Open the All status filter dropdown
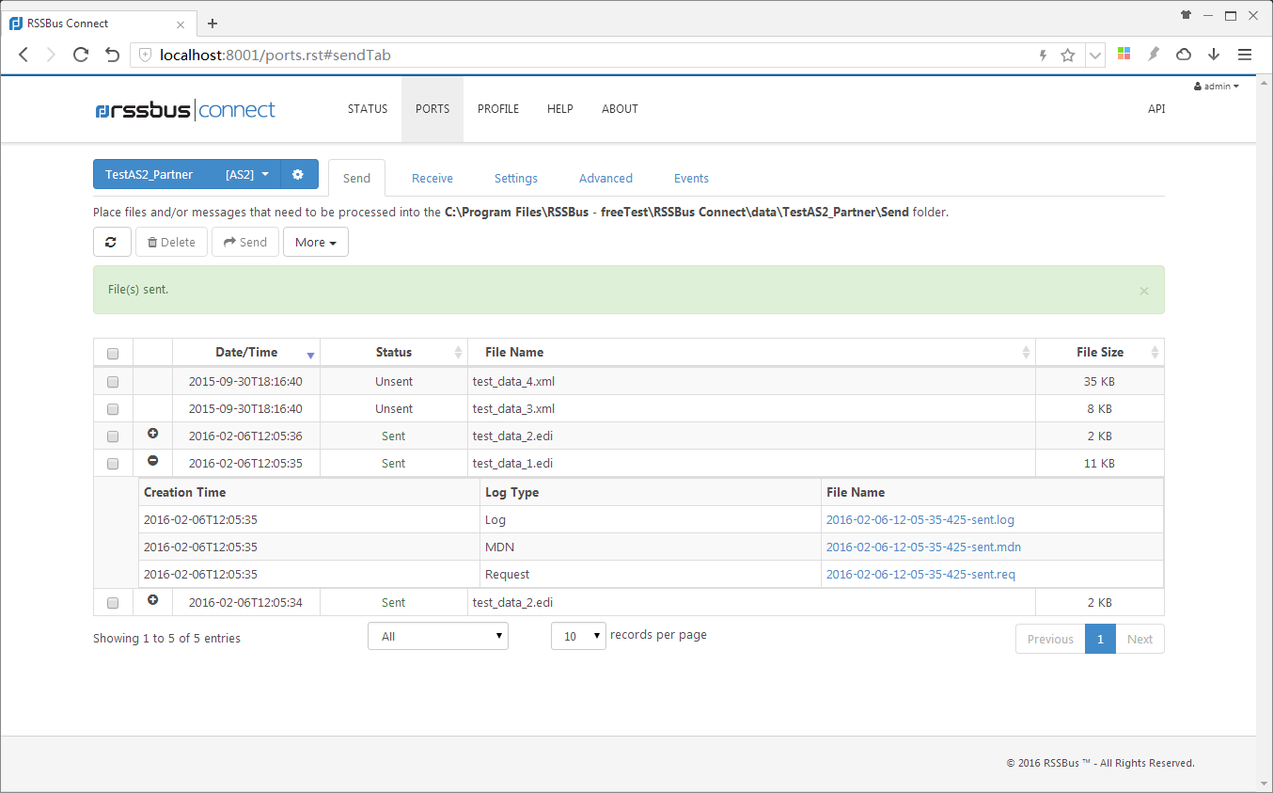This screenshot has height=793, width=1273. (x=438, y=636)
